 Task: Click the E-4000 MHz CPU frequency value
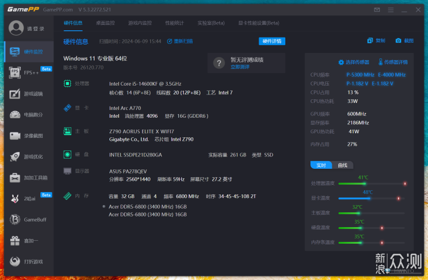392,75
